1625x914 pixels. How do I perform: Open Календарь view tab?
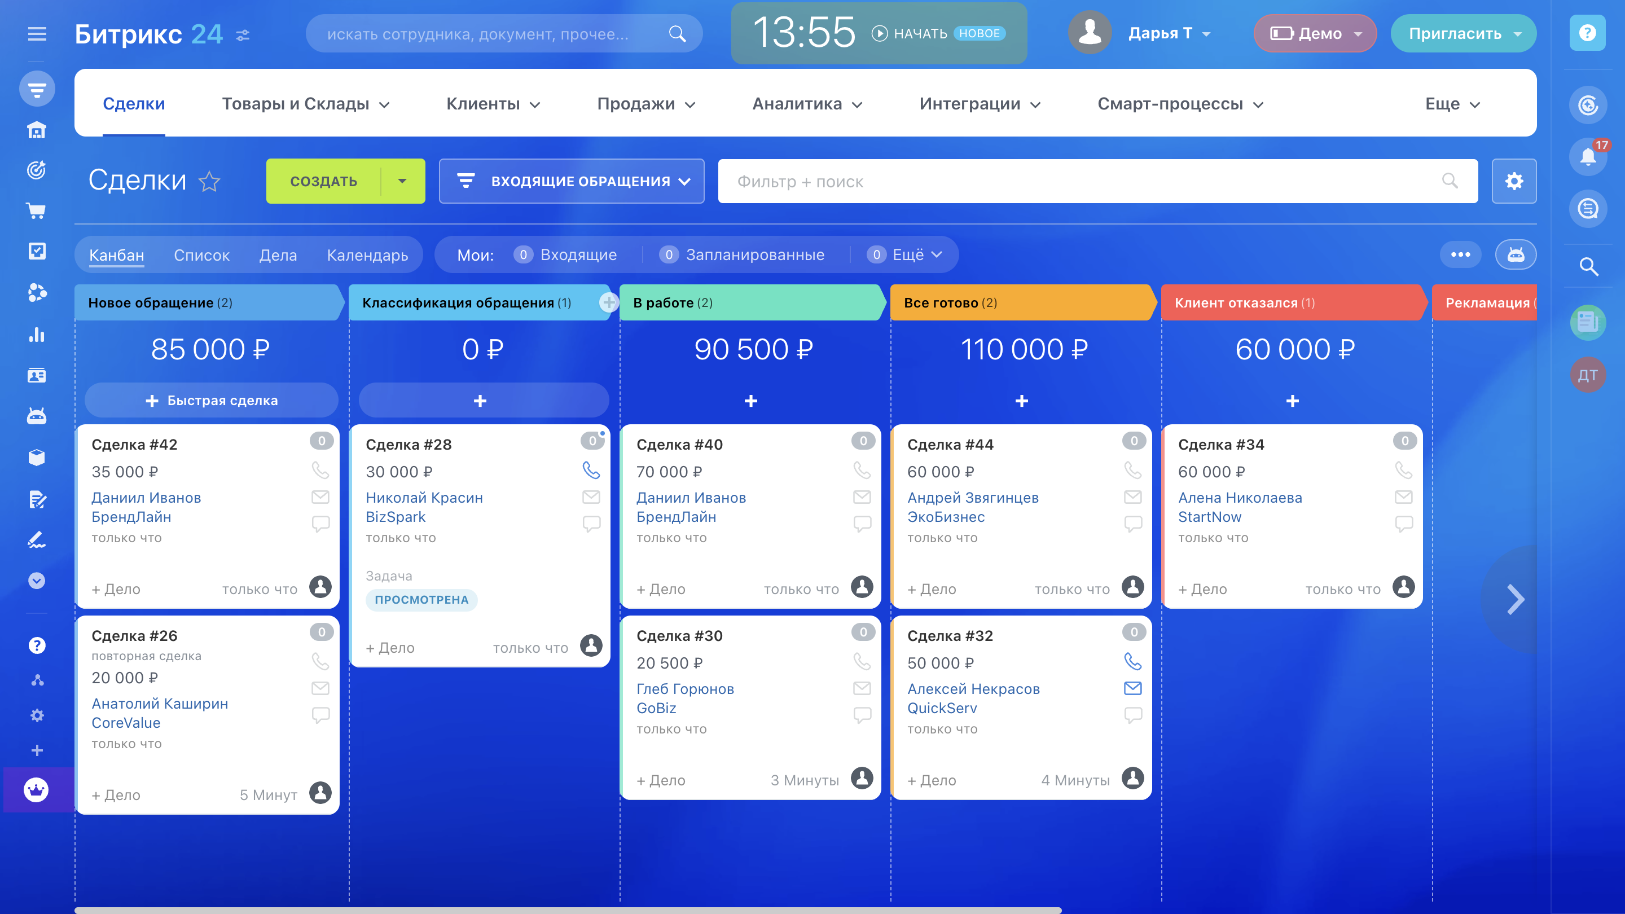pos(367,256)
